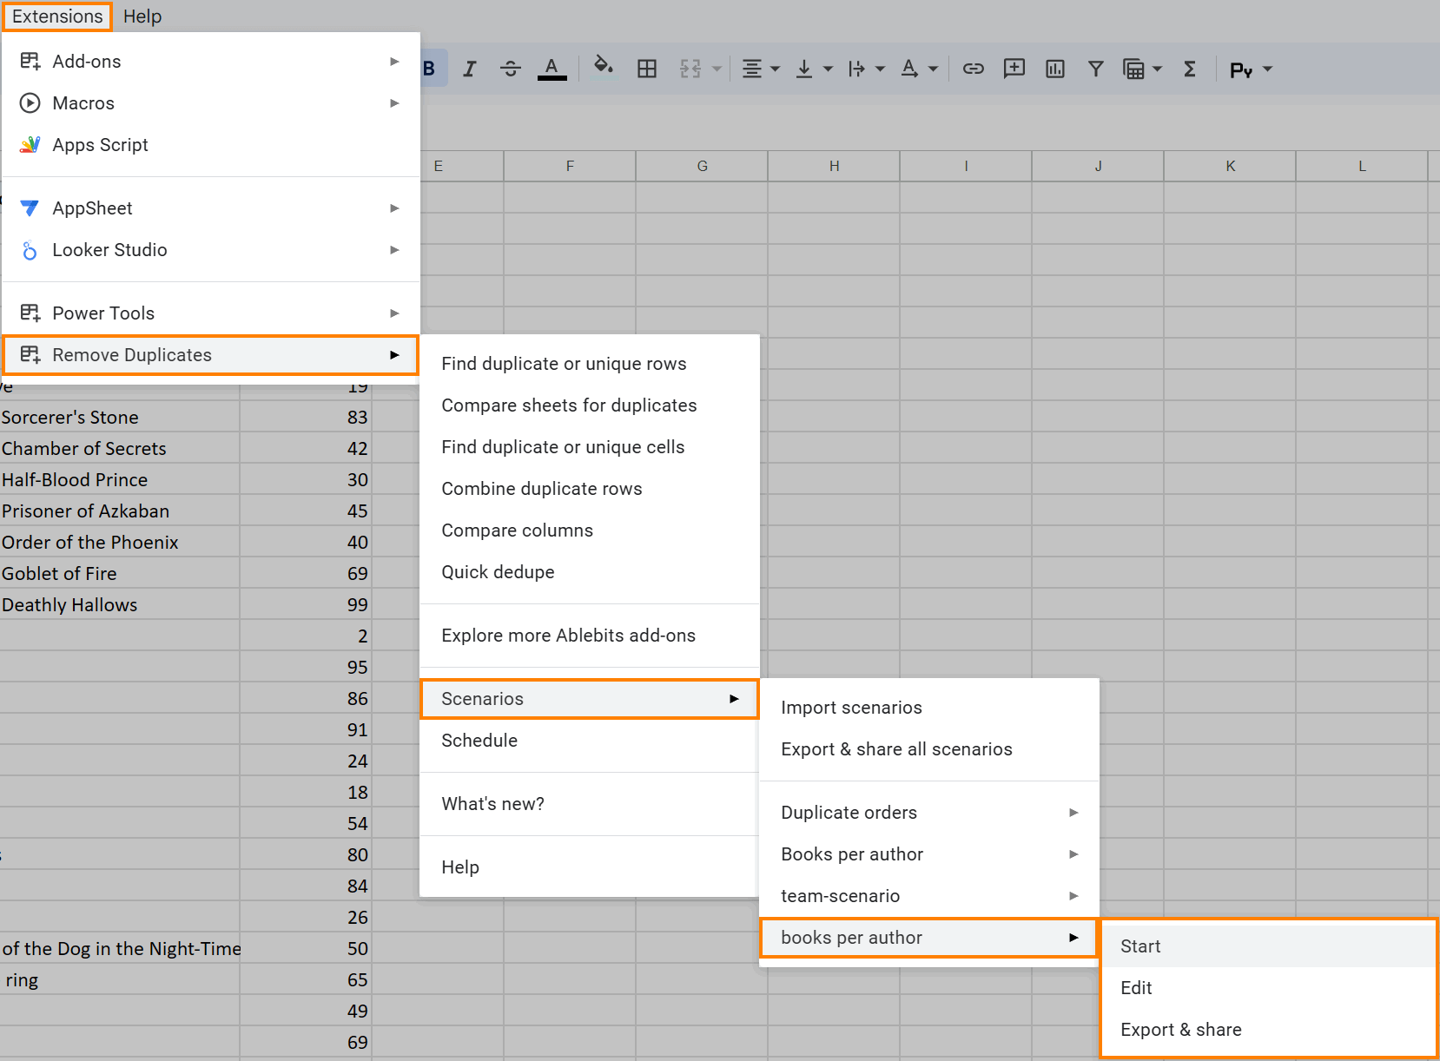This screenshot has width=1440, height=1061.
Task: Choose Quick dedupe
Action: (590, 572)
